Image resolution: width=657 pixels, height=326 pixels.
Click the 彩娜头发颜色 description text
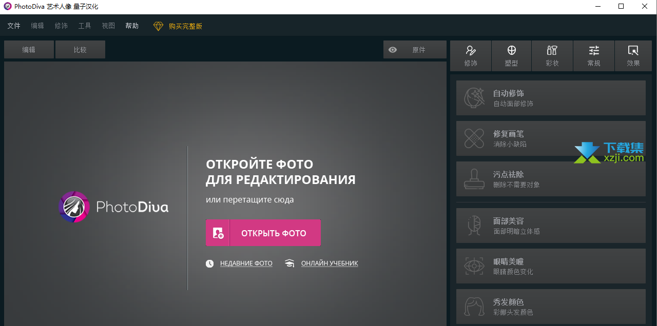(513, 312)
